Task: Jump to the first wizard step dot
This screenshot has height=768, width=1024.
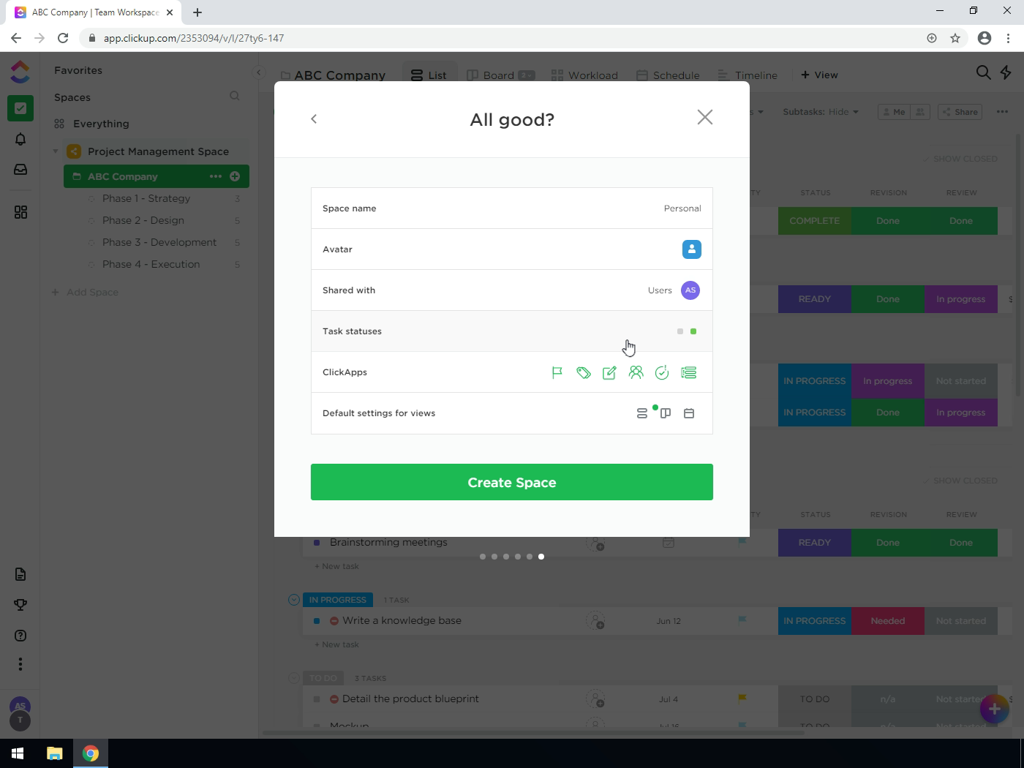Action: click(x=483, y=557)
